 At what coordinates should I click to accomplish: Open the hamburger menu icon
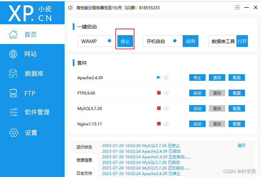tap(237, 8)
